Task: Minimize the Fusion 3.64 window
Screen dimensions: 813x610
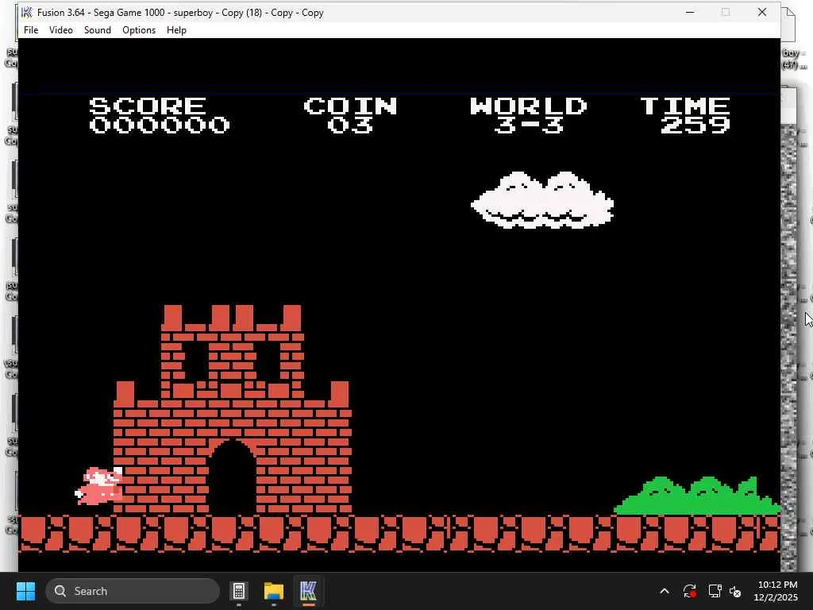Action: [x=690, y=13]
